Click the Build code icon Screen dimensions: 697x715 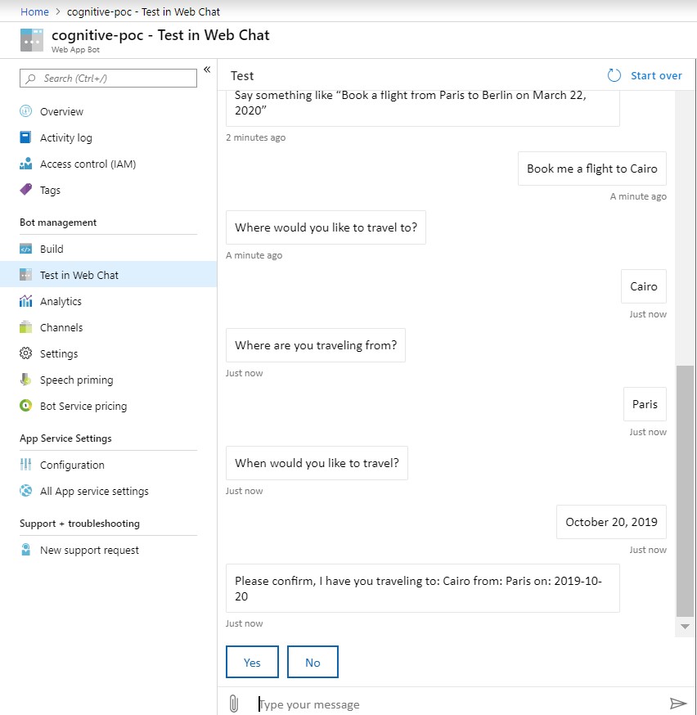click(25, 250)
